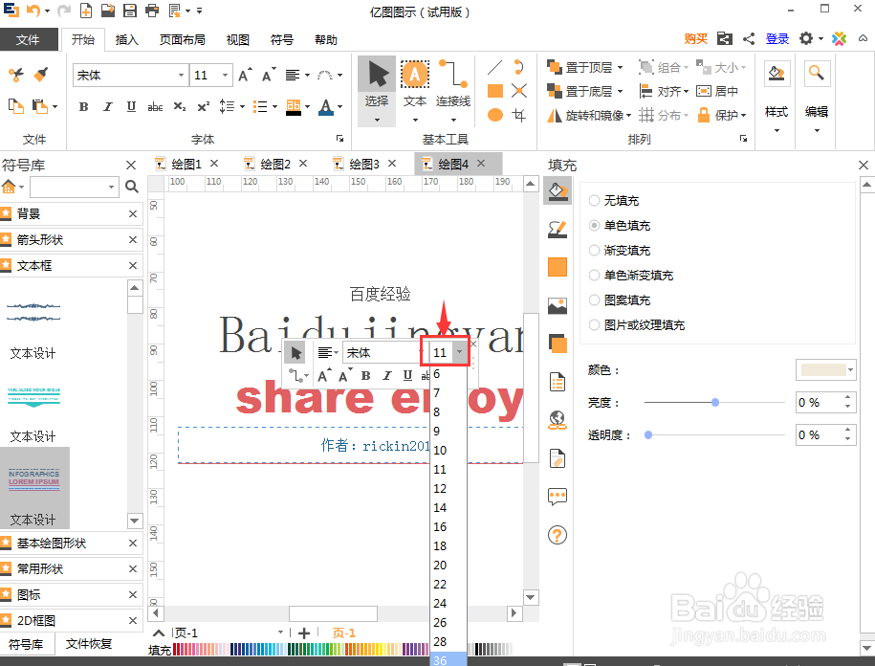Click the undo icon in title bar
Viewport: 875px width, 666px height.
(x=33, y=11)
